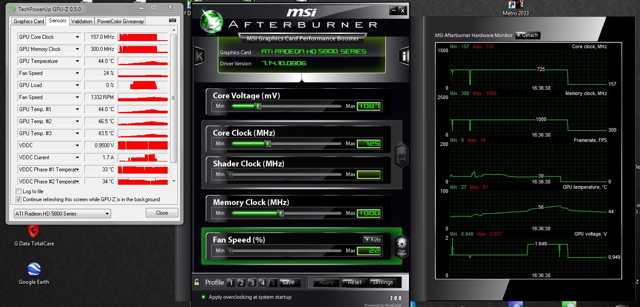This screenshot has height=307, width=640.
Task: Toggle the fan speed Auto button
Action: tap(373, 240)
